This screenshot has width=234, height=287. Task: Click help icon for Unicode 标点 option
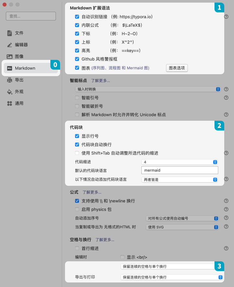(x=226, y=115)
